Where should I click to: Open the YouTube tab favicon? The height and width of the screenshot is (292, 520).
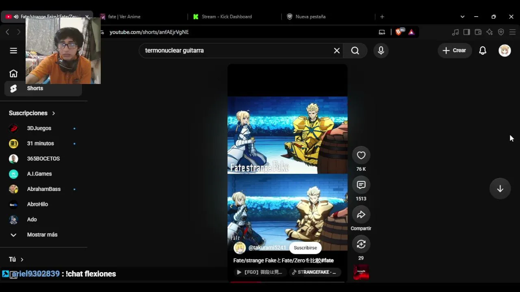click(x=9, y=17)
